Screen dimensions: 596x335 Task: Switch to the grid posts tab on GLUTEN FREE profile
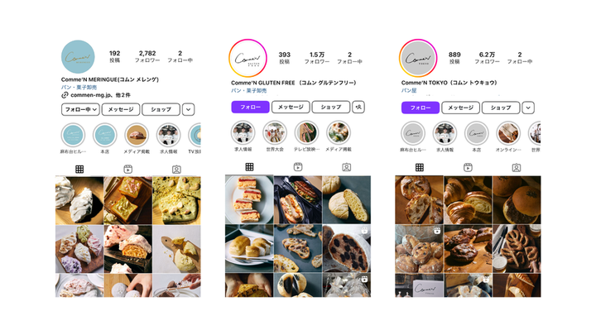pyautogui.click(x=249, y=167)
